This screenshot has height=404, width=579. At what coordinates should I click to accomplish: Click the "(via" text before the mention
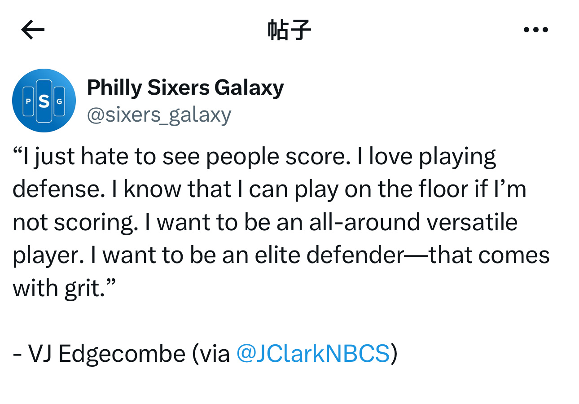pos(211,354)
